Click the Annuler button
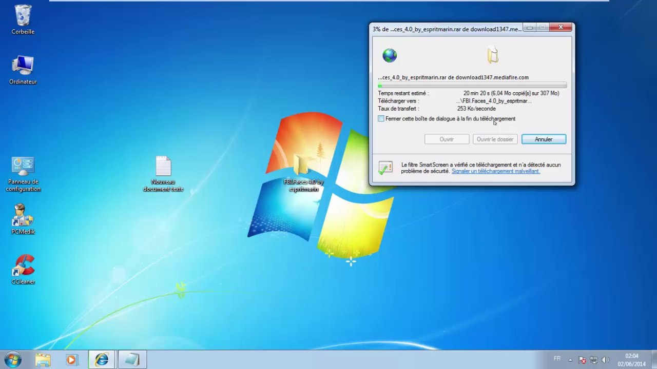 click(544, 139)
